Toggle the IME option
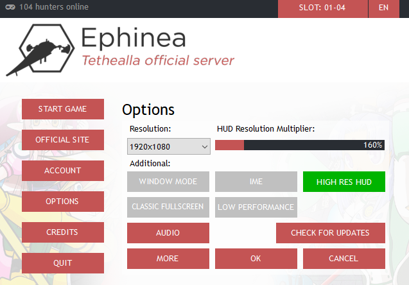Viewport: 409px width, 285px height. click(256, 182)
